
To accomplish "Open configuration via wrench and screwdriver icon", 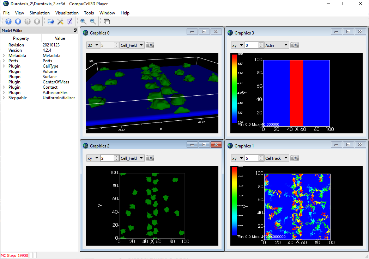I will click(60, 22).
